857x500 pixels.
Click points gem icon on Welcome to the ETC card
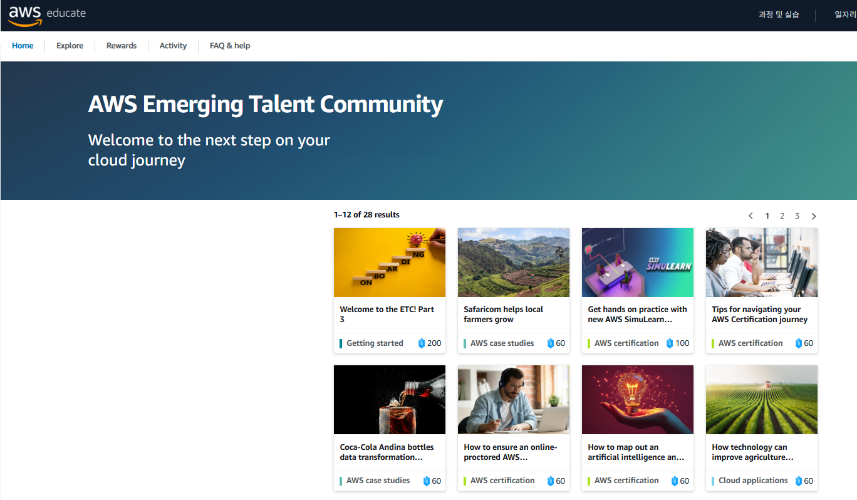tap(422, 343)
